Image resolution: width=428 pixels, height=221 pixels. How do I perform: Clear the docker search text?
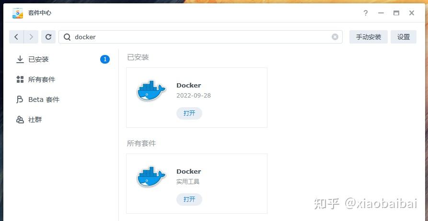tap(335, 37)
